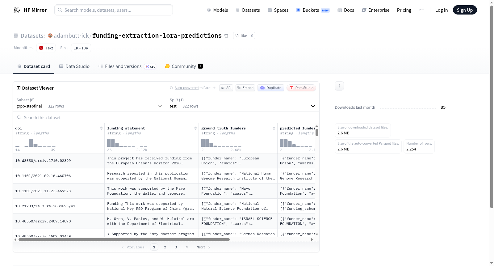494x266 pixels.
Task: Click the funding_statement lengths histogram
Action: click(127, 143)
